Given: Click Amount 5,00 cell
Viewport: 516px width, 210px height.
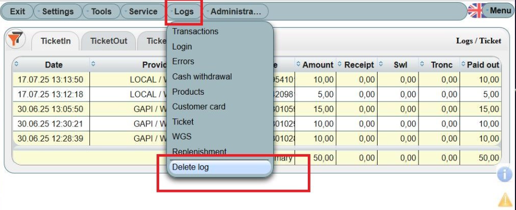Looking at the screenshot, I should 315,94.
